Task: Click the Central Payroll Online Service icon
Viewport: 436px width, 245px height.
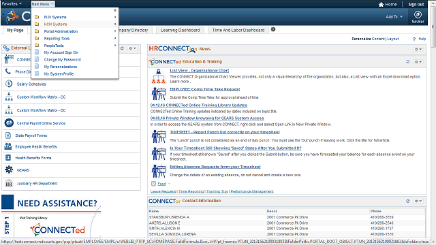Action: [x=9, y=122]
